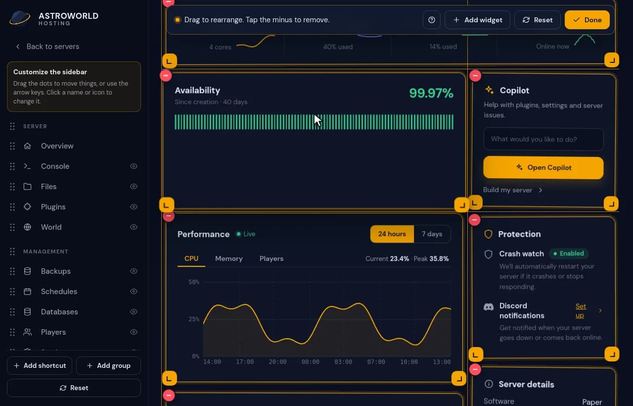Viewport: 633px width, 406px height.
Task: Click the Discord logo icon
Action: 489,307
